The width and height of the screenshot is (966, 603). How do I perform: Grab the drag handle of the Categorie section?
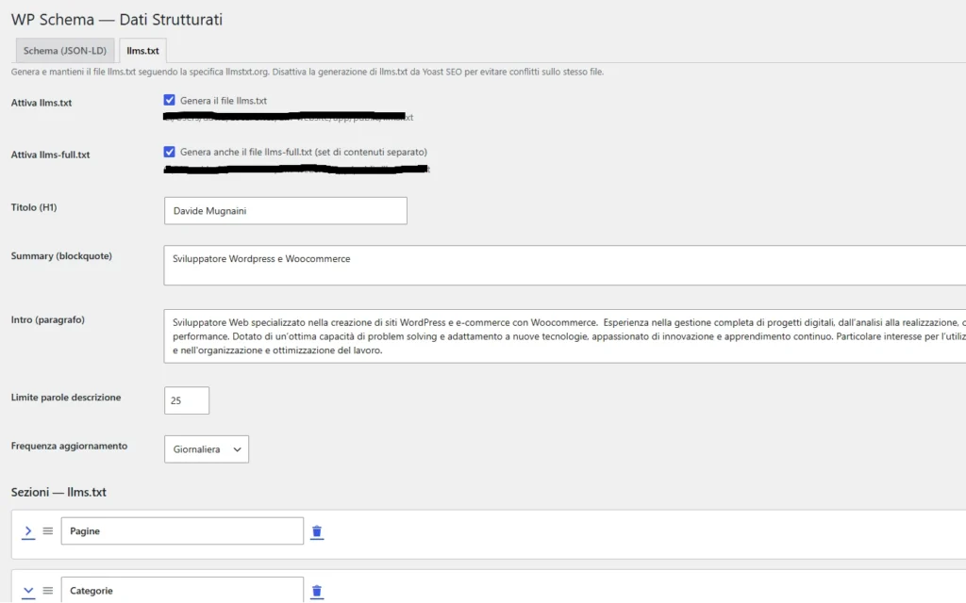tap(47, 591)
